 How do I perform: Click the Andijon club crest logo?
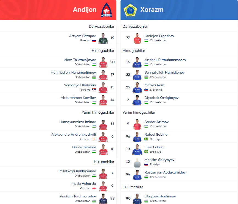point(107,10)
